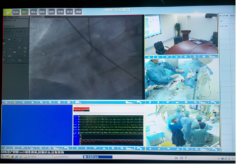The height and width of the screenshot is (164, 236).
Task: Tilt up using the fluoroscopy pane control bar
Action: point(33,102)
